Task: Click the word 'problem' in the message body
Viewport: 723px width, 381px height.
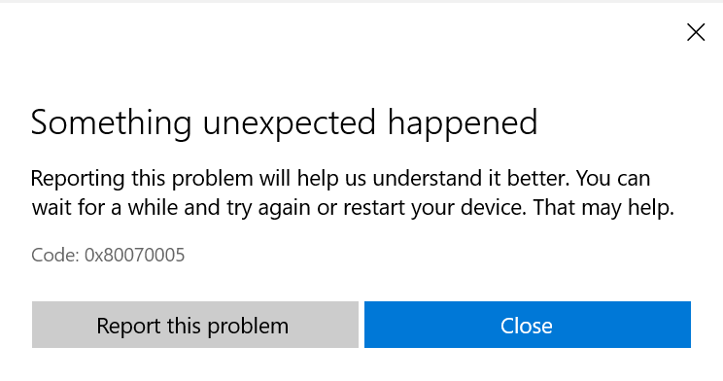Action: [213, 179]
